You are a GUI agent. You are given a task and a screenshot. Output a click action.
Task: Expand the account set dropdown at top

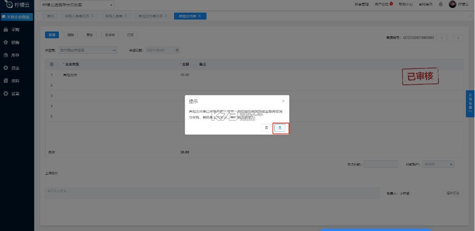pos(111,5)
